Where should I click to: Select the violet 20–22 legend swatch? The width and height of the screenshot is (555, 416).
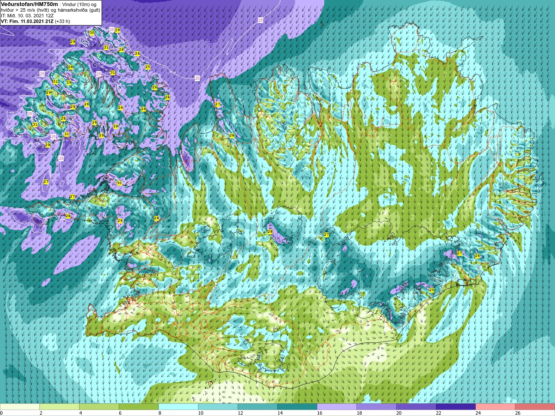pyautogui.click(x=416, y=407)
